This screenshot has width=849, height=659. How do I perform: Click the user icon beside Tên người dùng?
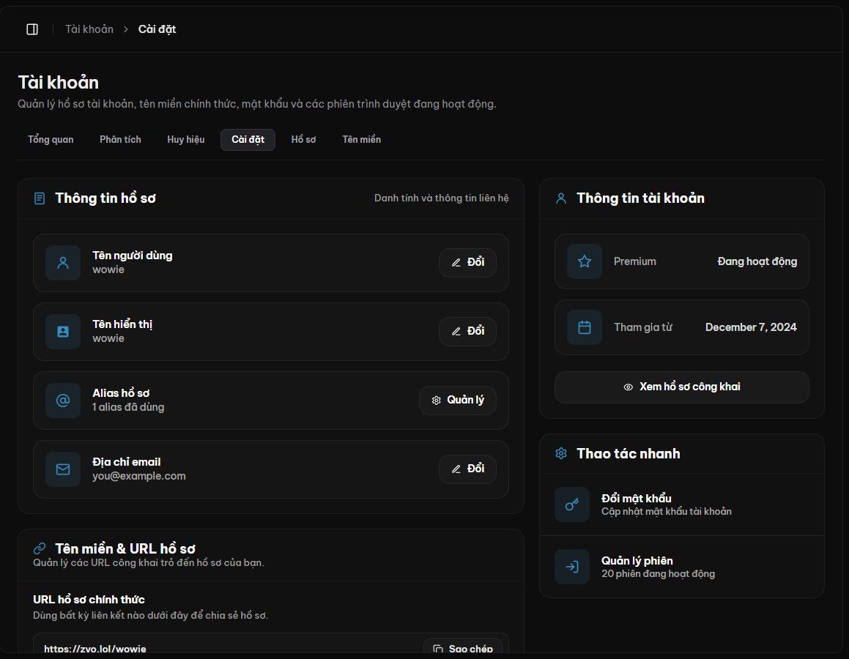point(63,263)
